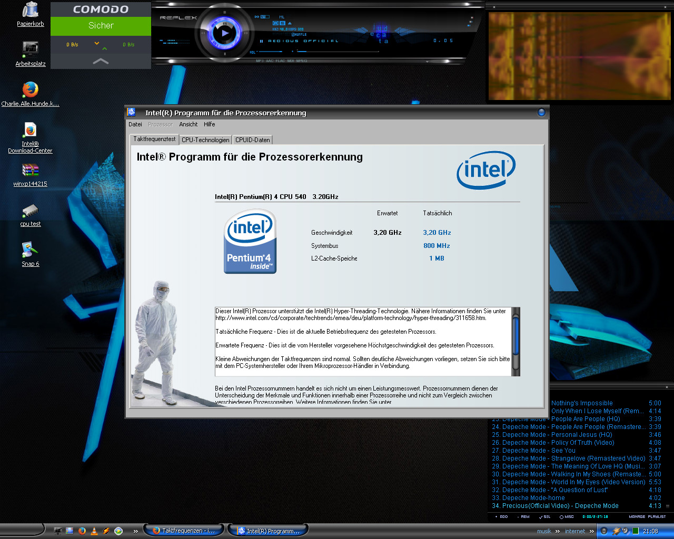The height and width of the screenshot is (539, 674).
Task: Launch Firefox from quick launch
Action: (x=82, y=531)
